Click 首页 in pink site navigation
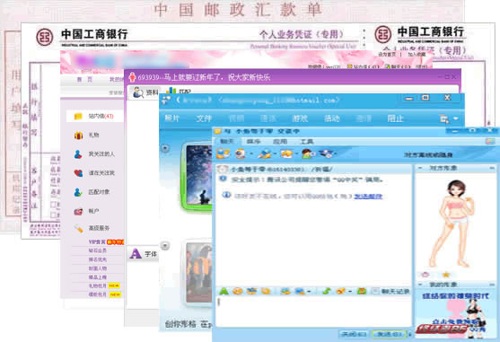This screenshot has width=500, height=342. coord(84,79)
